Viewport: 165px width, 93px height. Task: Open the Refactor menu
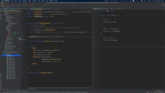tap(35, 1)
